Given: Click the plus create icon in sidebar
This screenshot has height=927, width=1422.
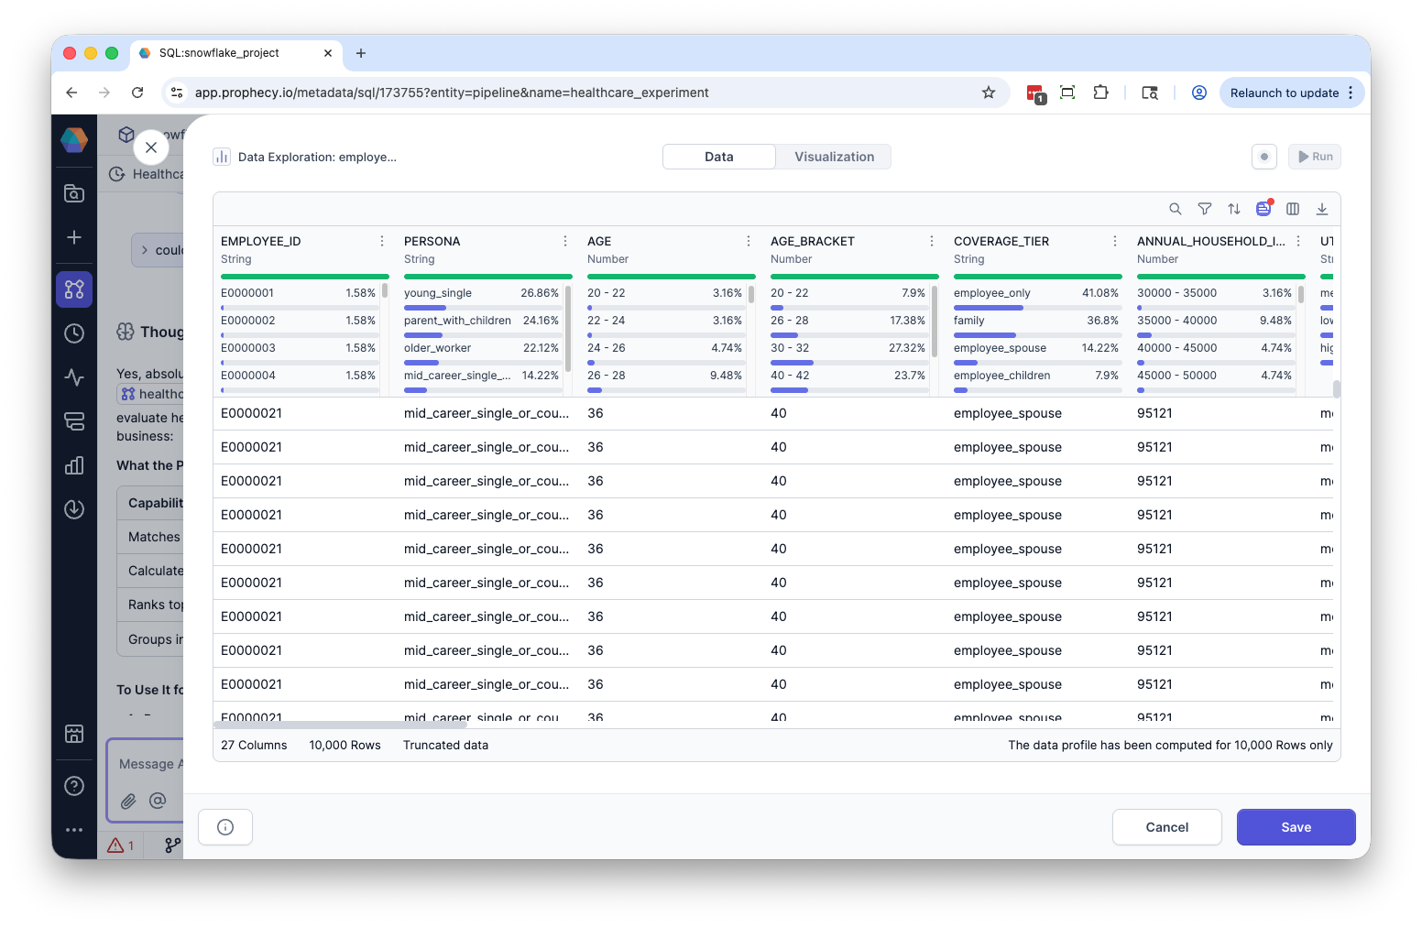Looking at the screenshot, I should click(74, 237).
